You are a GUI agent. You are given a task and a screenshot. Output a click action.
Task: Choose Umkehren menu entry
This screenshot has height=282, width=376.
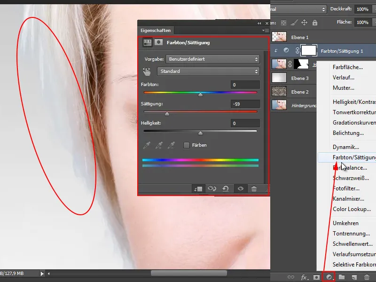[345, 223]
